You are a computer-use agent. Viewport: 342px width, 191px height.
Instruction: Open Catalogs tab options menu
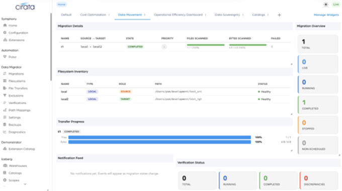coord(268,15)
